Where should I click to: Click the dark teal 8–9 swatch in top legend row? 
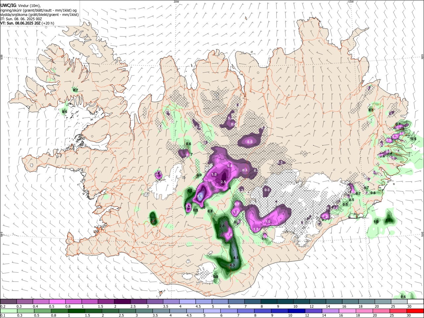269,302
